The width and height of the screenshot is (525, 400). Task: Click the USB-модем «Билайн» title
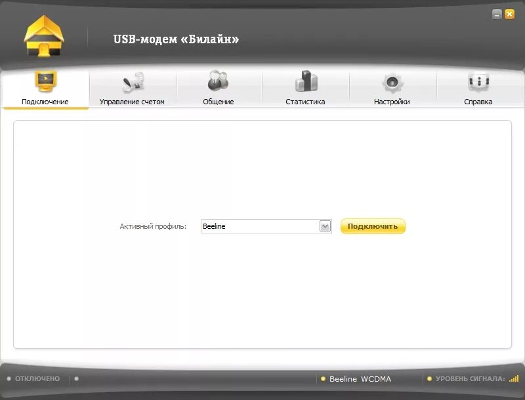(x=176, y=39)
